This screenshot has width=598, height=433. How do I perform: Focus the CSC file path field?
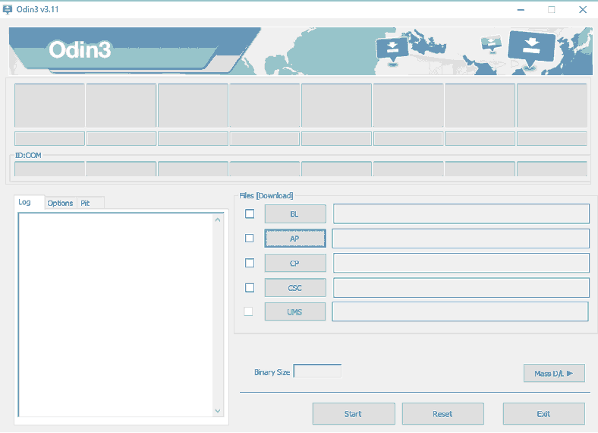[461, 287]
